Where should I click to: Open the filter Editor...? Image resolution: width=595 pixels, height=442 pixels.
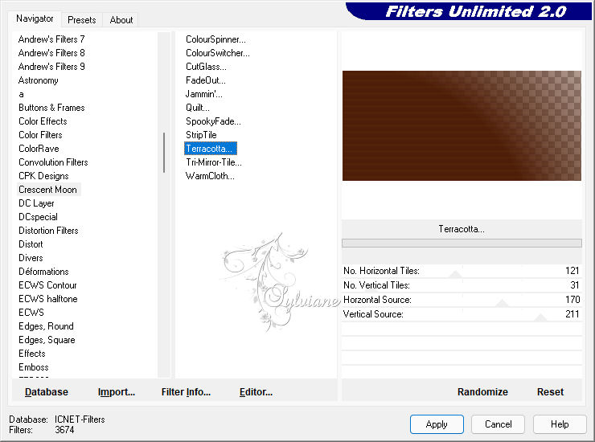256,392
